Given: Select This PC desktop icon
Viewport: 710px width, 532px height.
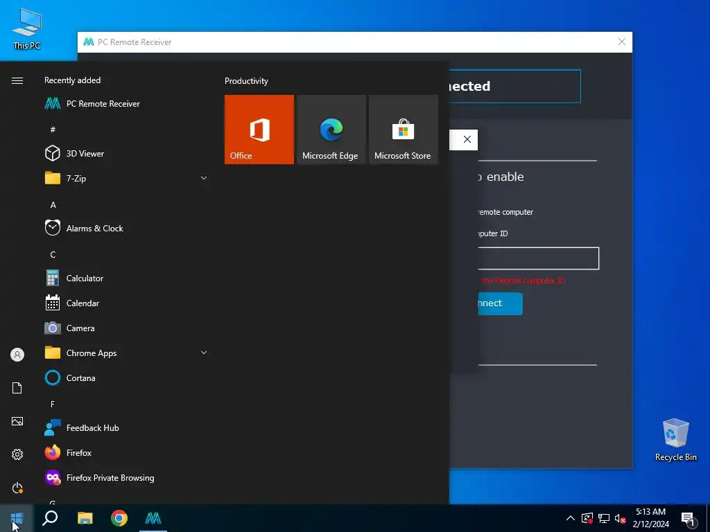Looking at the screenshot, I should (27, 29).
